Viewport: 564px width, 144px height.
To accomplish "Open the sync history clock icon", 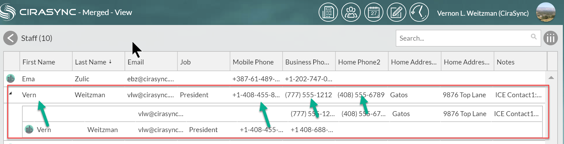I will click(419, 12).
